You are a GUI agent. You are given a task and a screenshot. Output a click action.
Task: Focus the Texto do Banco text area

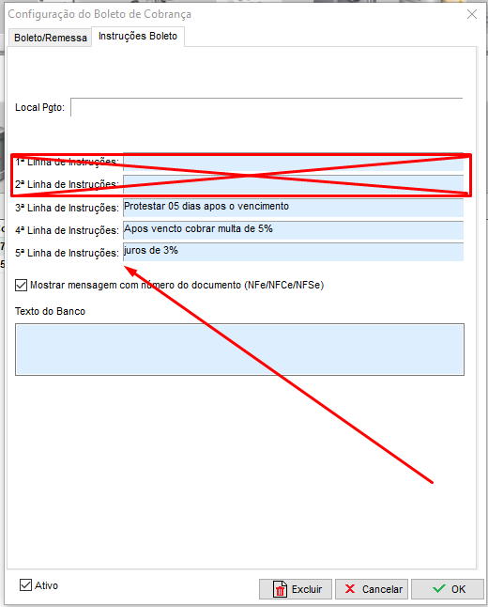click(x=239, y=350)
